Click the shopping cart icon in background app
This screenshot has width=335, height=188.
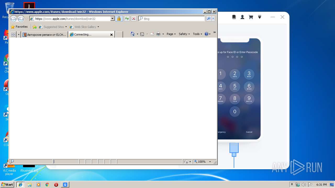251,17
